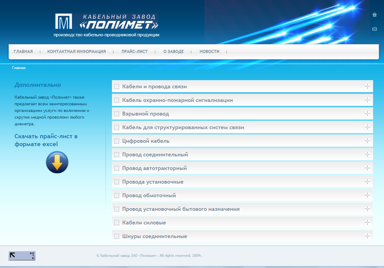Viewport: 384px width, 268px height.
Task: Open the Новости menu item
Action: pos(209,52)
